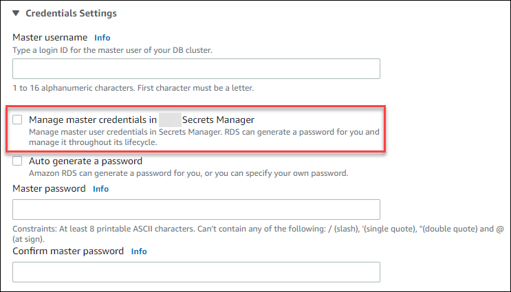Screen dimensions: 511x292
Task: Open Info link beside Master username
Action: coord(102,38)
